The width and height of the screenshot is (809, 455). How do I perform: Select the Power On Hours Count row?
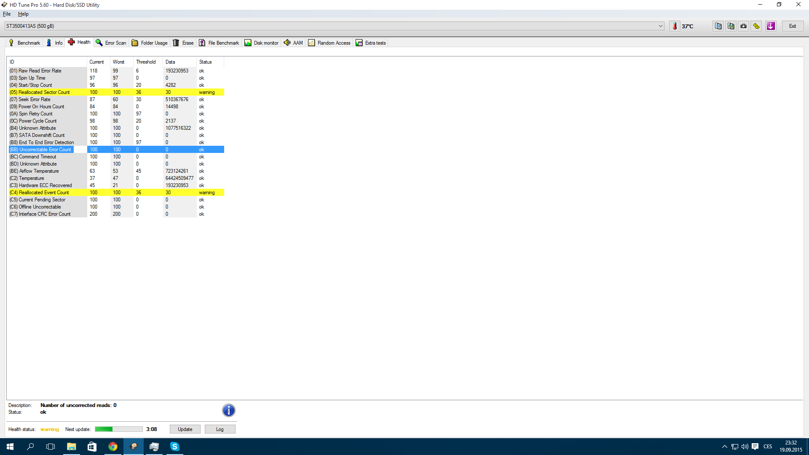click(116, 107)
